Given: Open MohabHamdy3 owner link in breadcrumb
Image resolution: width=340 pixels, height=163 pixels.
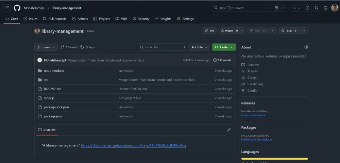Looking at the screenshot, I should (x=35, y=8).
